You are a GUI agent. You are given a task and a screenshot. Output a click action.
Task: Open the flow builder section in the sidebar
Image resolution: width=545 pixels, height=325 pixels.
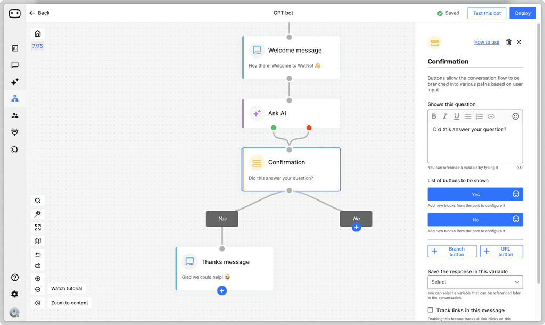(x=14, y=98)
